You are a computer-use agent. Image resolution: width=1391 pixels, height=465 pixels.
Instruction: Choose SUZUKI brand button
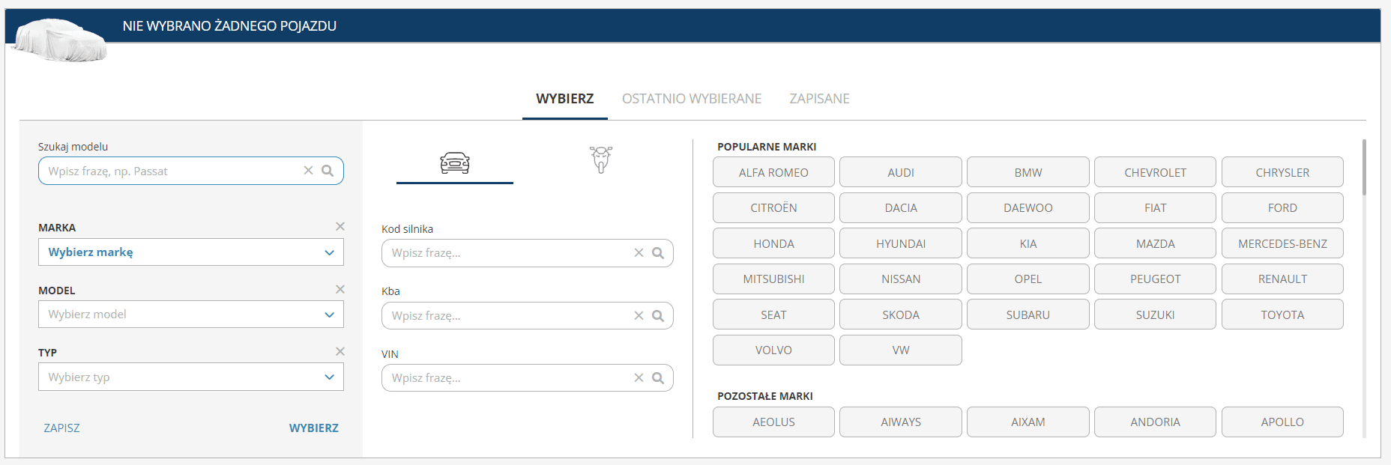[x=1155, y=314]
